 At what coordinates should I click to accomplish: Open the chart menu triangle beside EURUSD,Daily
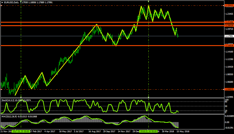tap(2, 3)
